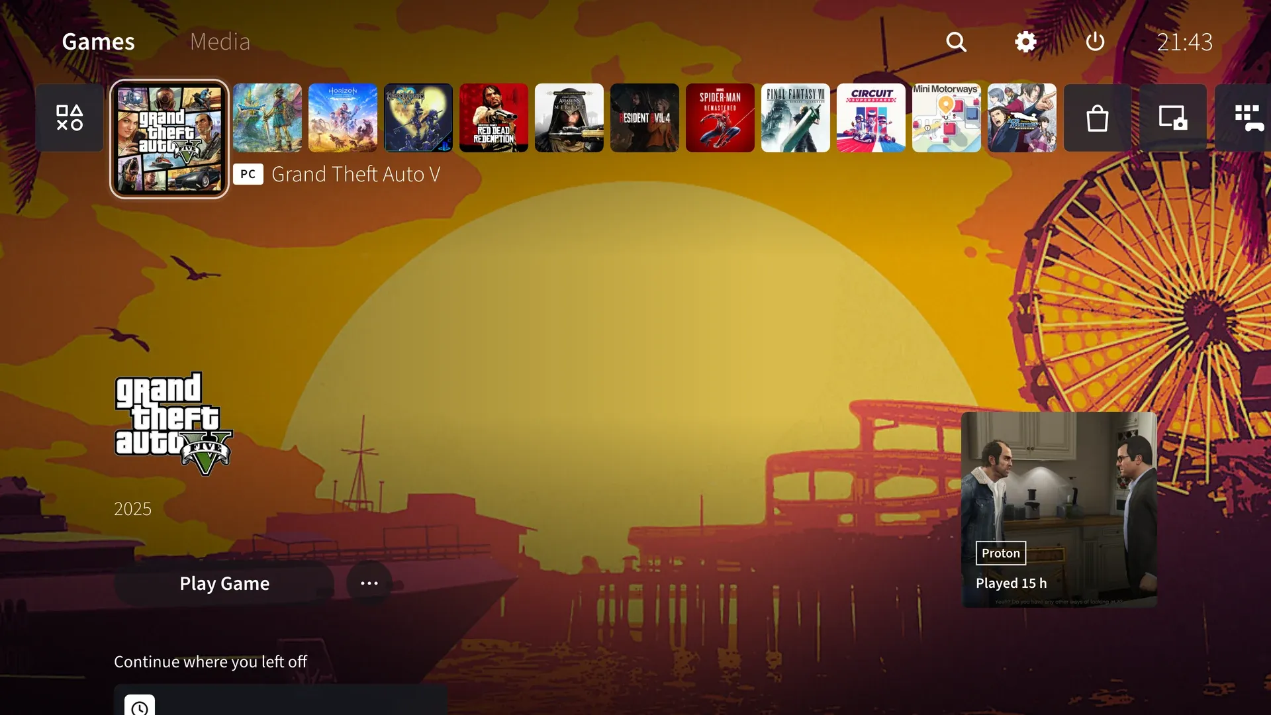Select the Grand Theft Auto V tile
This screenshot has width=1271, height=715.
tap(169, 139)
